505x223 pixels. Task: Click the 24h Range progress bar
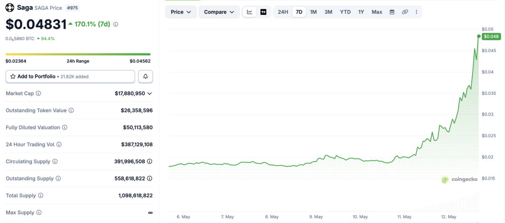(x=78, y=54)
